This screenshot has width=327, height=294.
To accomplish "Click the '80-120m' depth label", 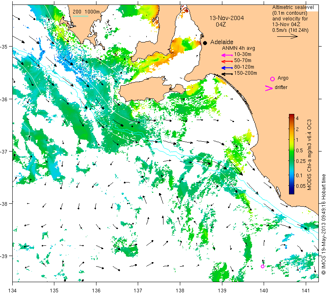I will (x=244, y=67).
